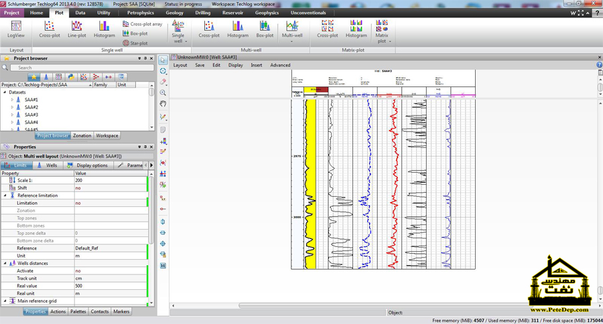This screenshot has width=603, height=324.
Task: Click the horizontal scrollbar under the plot
Action: (385, 305)
